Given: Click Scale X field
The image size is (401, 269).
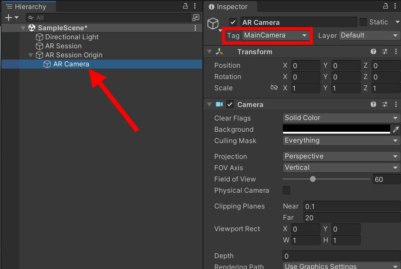Looking at the screenshot, I should click(x=306, y=88).
